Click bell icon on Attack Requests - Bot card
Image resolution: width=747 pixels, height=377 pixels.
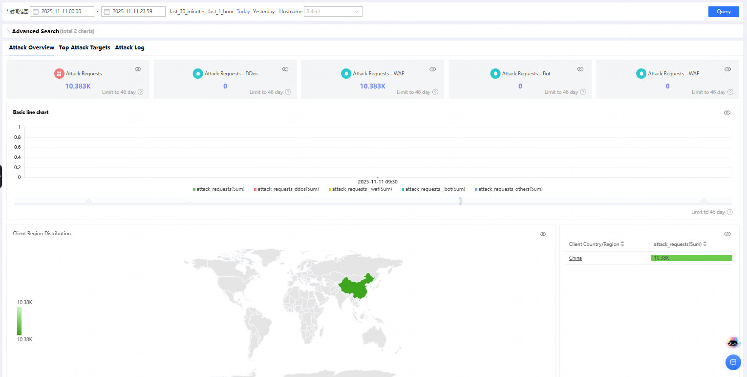pyautogui.click(x=495, y=74)
